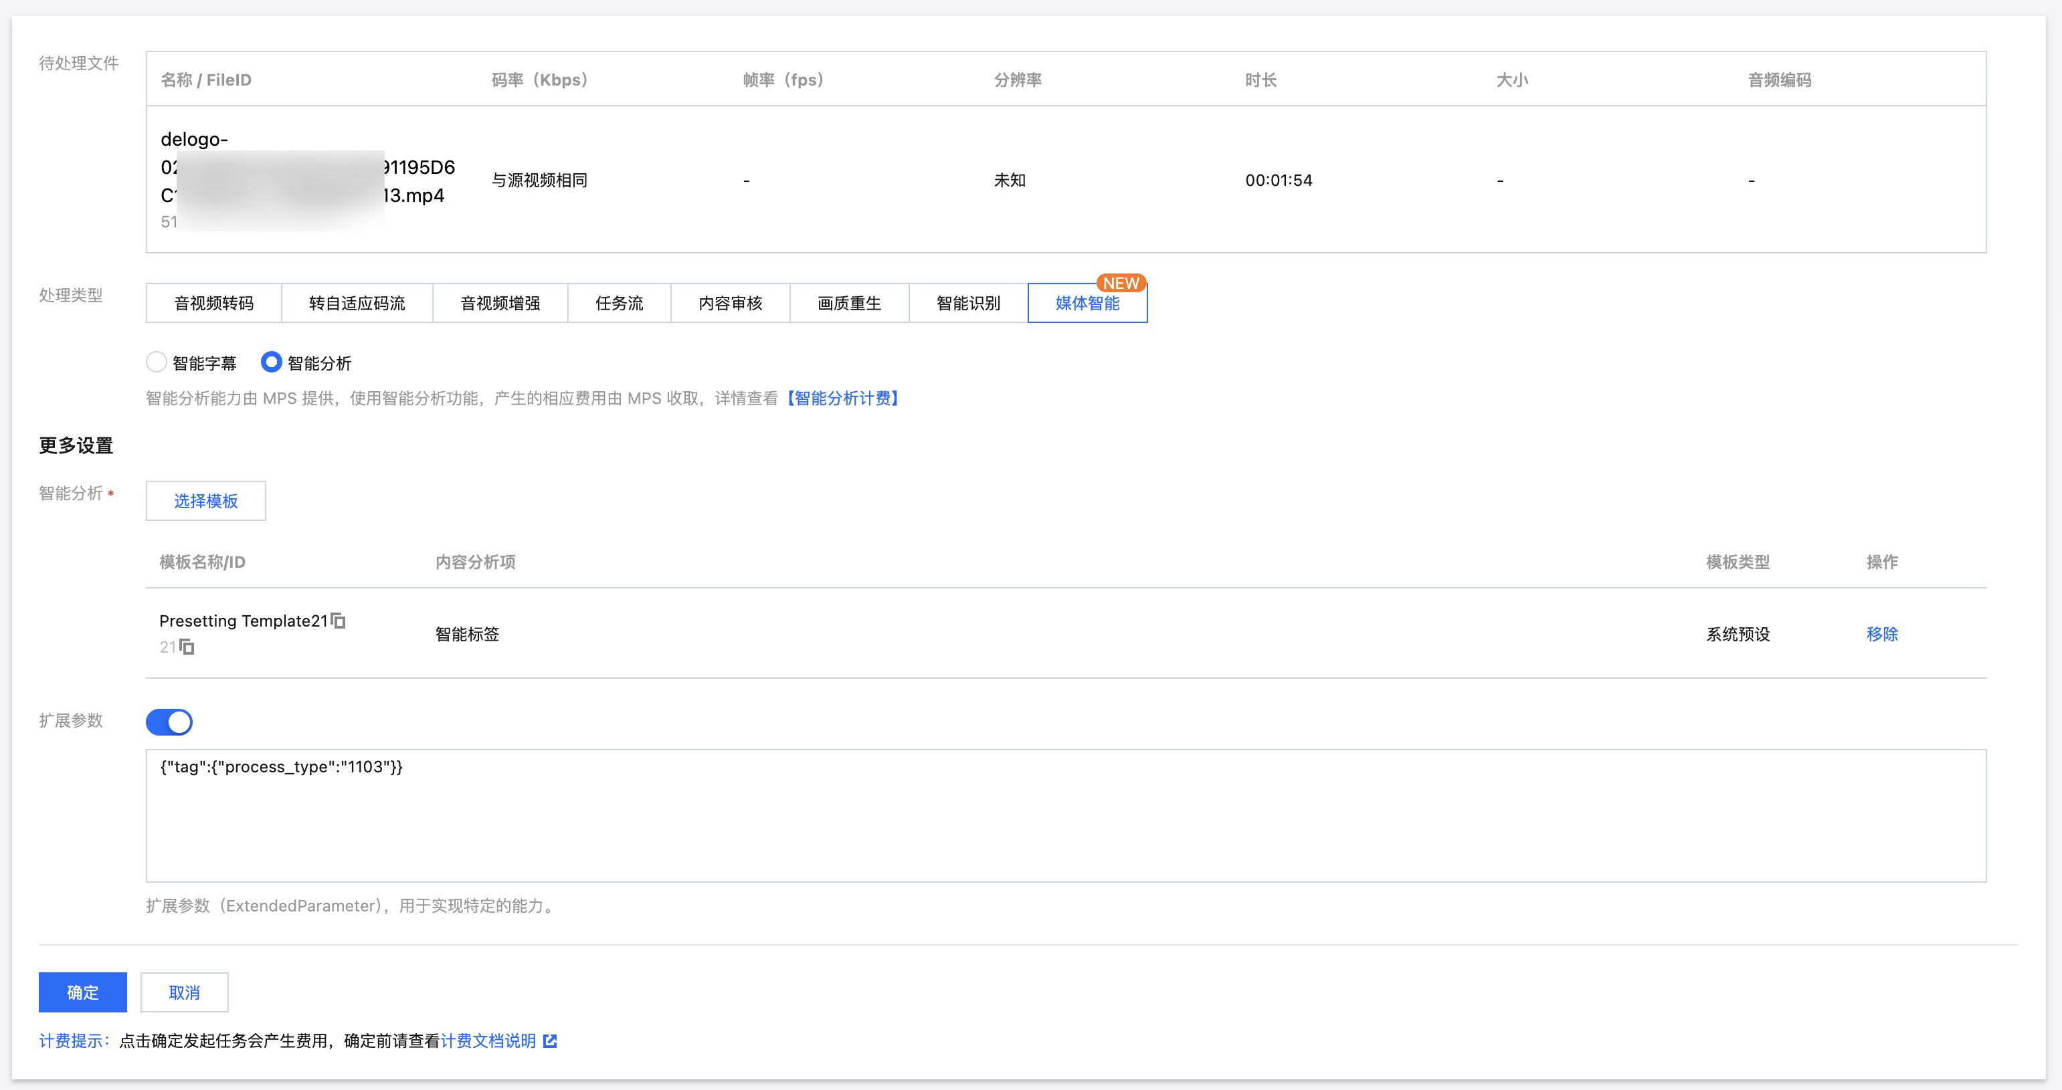This screenshot has width=2062, height=1090.
Task: Click the 选择模板 button
Action: coord(205,501)
